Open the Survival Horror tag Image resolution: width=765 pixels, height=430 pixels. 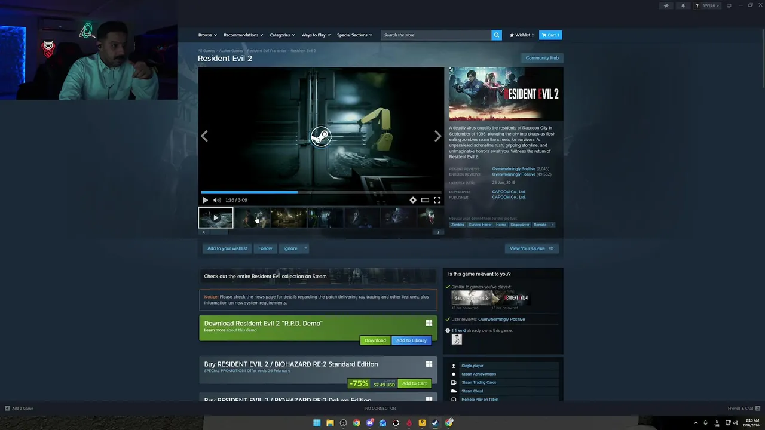[x=480, y=225]
